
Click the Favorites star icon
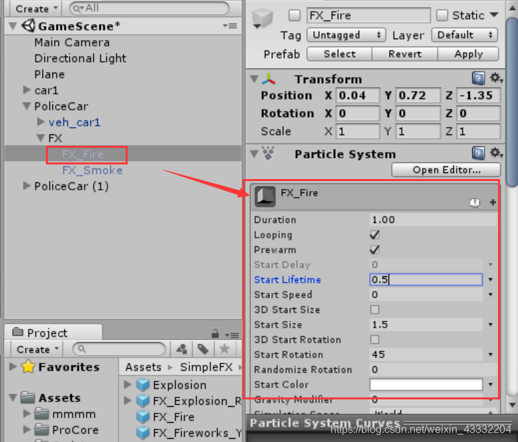(x=28, y=366)
